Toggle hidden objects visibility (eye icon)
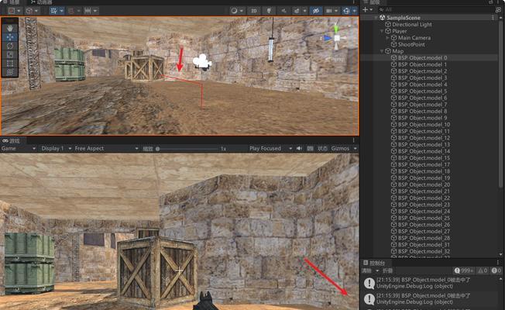The width and height of the screenshot is (505, 310). point(316,11)
